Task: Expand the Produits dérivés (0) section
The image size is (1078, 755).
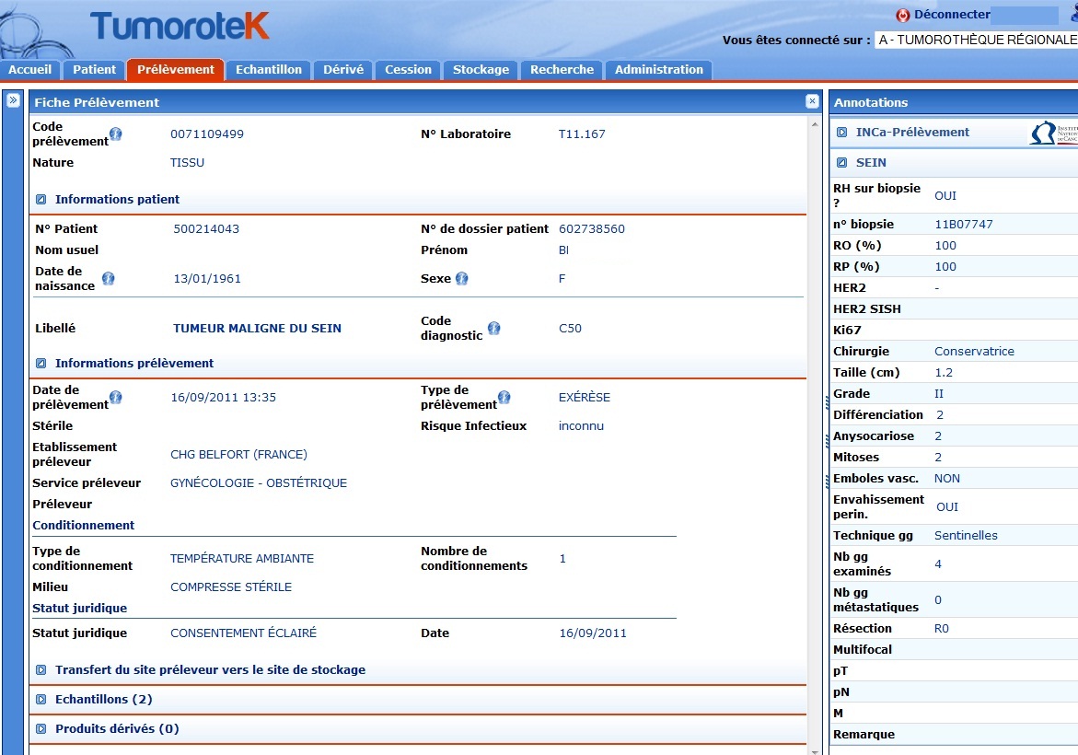Action: pyautogui.click(x=41, y=729)
